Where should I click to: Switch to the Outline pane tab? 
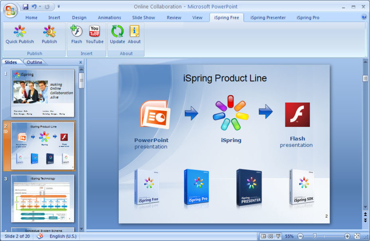[x=34, y=62]
